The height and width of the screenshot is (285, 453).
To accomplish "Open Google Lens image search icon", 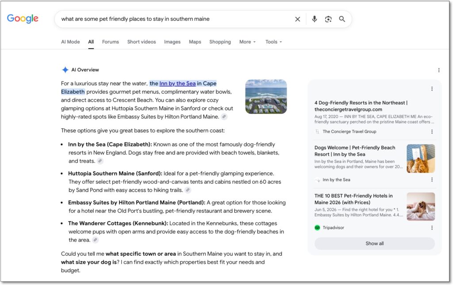I will tap(328, 19).
